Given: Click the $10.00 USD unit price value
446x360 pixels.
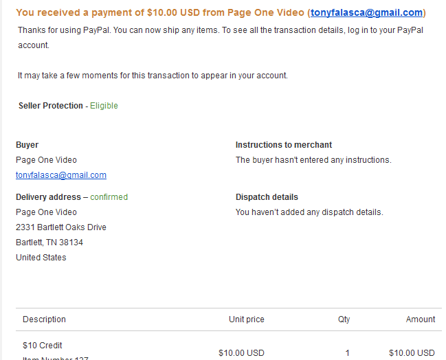Looking at the screenshot, I should click(x=241, y=353).
